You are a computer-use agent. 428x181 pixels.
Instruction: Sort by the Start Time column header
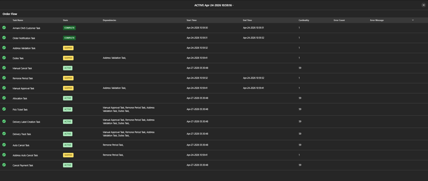tap(191, 20)
